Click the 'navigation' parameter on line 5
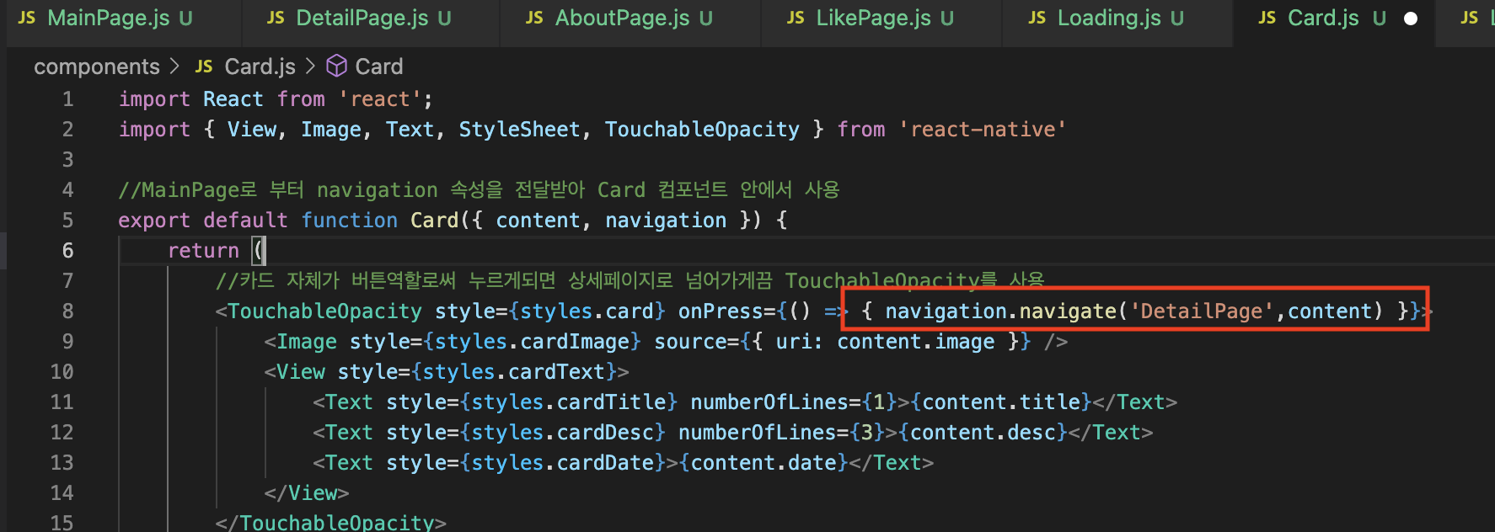 pyautogui.click(x=666, y=221)
